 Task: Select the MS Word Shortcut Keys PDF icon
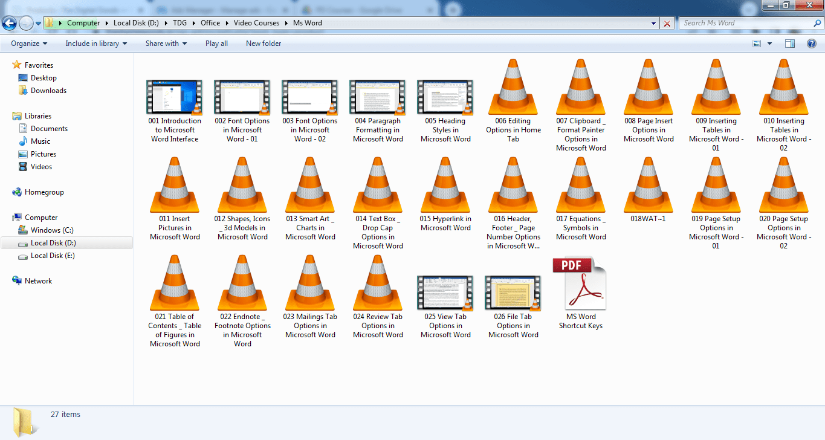(579, 283)
